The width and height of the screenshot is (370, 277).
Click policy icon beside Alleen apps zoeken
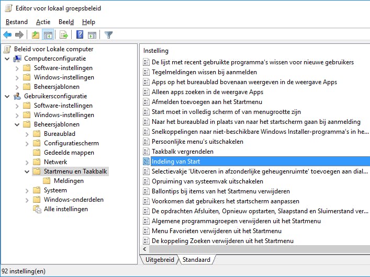[x=147, y=92]
